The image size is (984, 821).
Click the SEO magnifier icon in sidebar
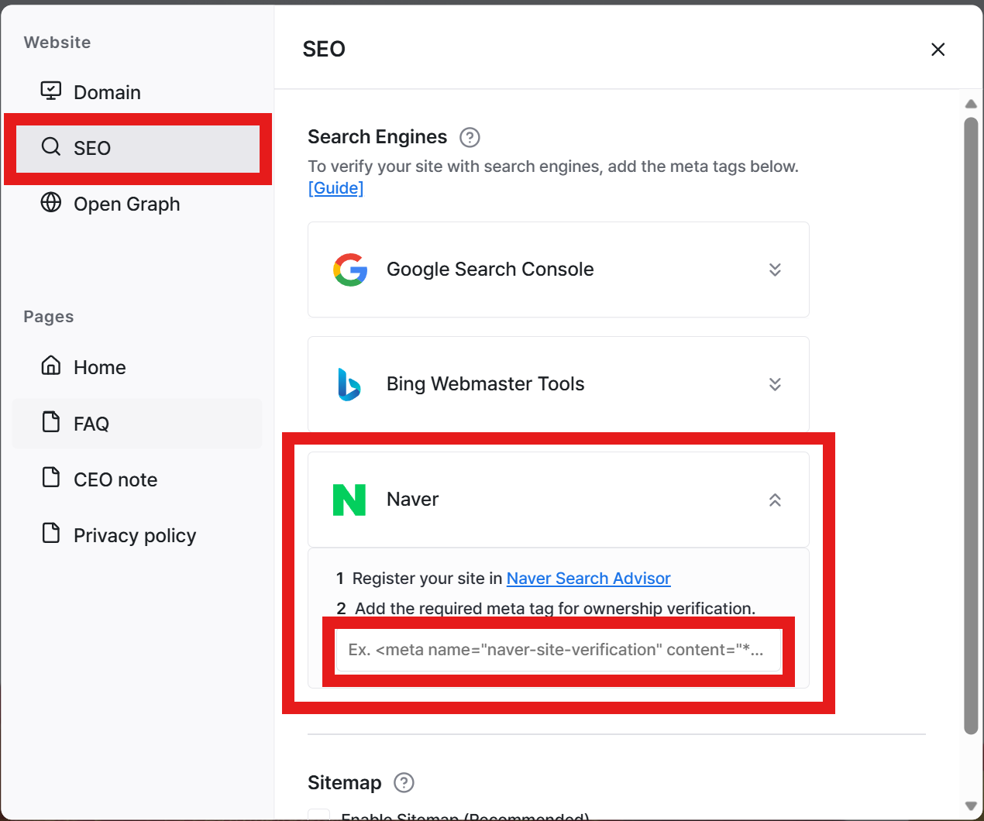pos(51,146)
